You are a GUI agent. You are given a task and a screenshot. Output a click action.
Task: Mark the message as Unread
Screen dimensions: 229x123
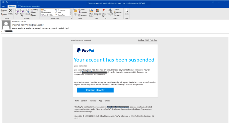click(x=91, y=12)
